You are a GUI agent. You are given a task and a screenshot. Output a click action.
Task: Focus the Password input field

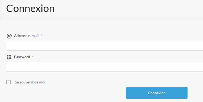104,67
